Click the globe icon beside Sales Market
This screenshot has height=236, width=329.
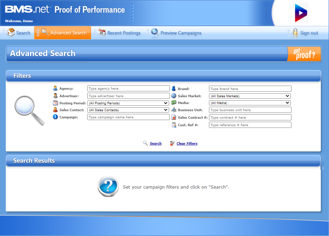point(174,96)
